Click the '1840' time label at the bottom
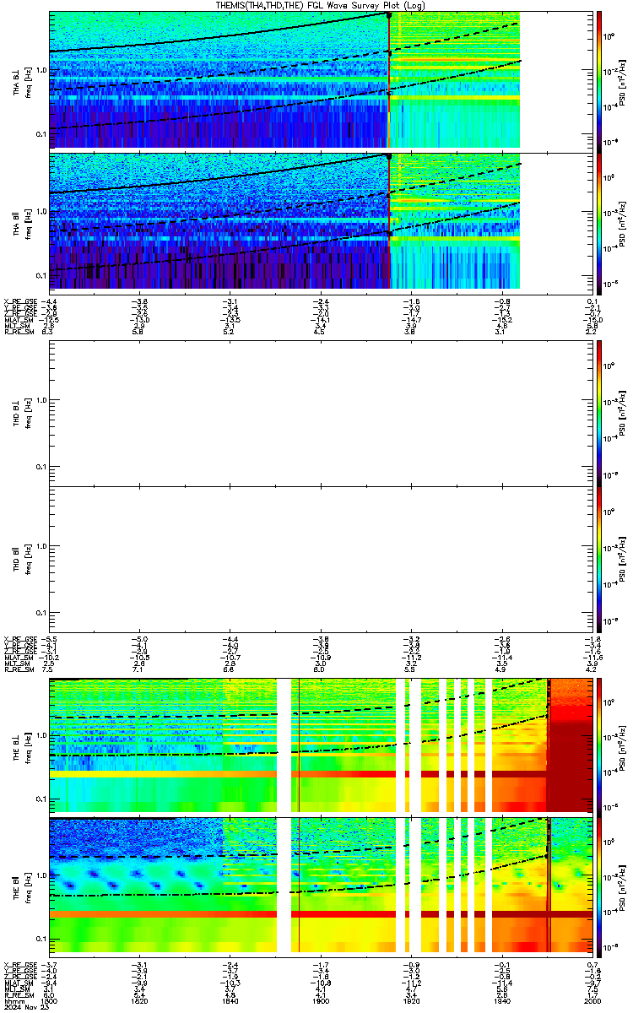This screenshot has width=633, height=1013. pos(230,1001)
